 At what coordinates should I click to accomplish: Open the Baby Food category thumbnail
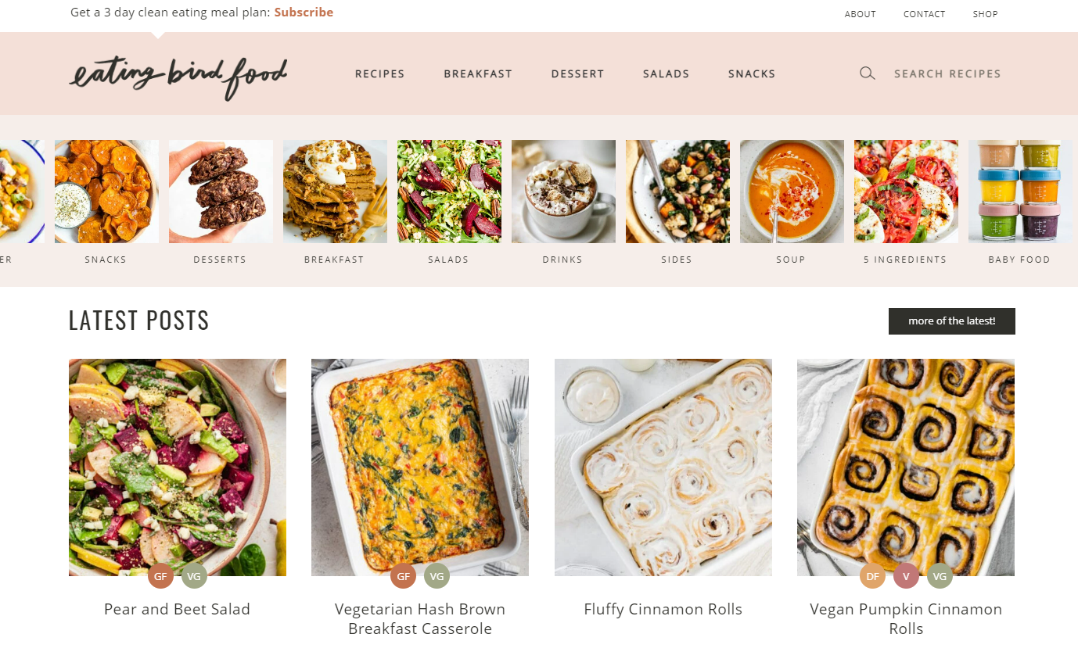pyautogui.click(x=1020, y=192)
